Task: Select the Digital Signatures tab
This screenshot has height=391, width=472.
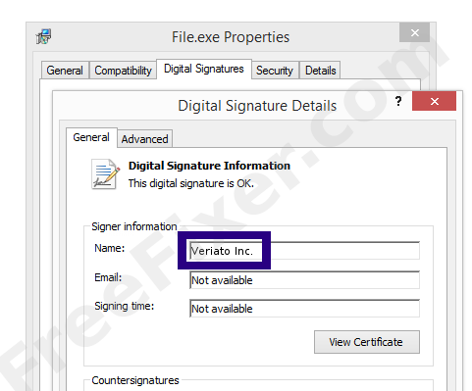Action: (x=204, y=69)
